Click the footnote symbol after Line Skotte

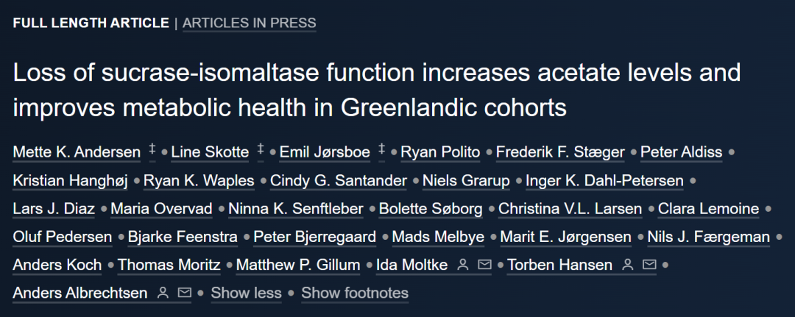[261, 150]
